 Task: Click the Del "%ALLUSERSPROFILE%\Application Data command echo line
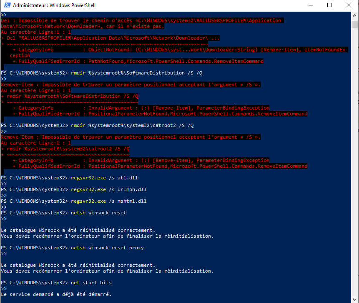click(x=110, y=38)
